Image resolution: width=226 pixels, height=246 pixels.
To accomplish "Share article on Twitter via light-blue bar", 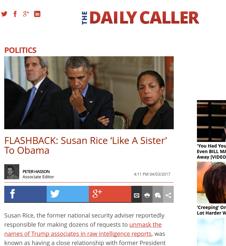I will click(x=68, y=194).
